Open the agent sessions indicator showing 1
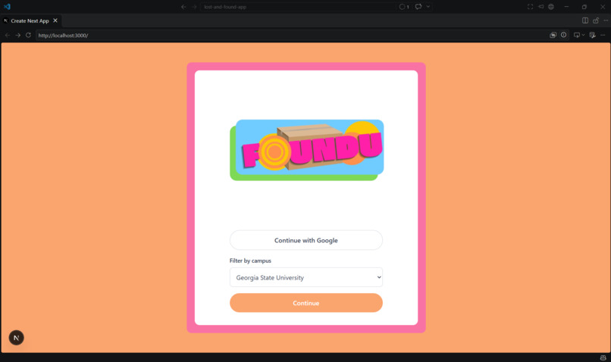 (404, 7)
